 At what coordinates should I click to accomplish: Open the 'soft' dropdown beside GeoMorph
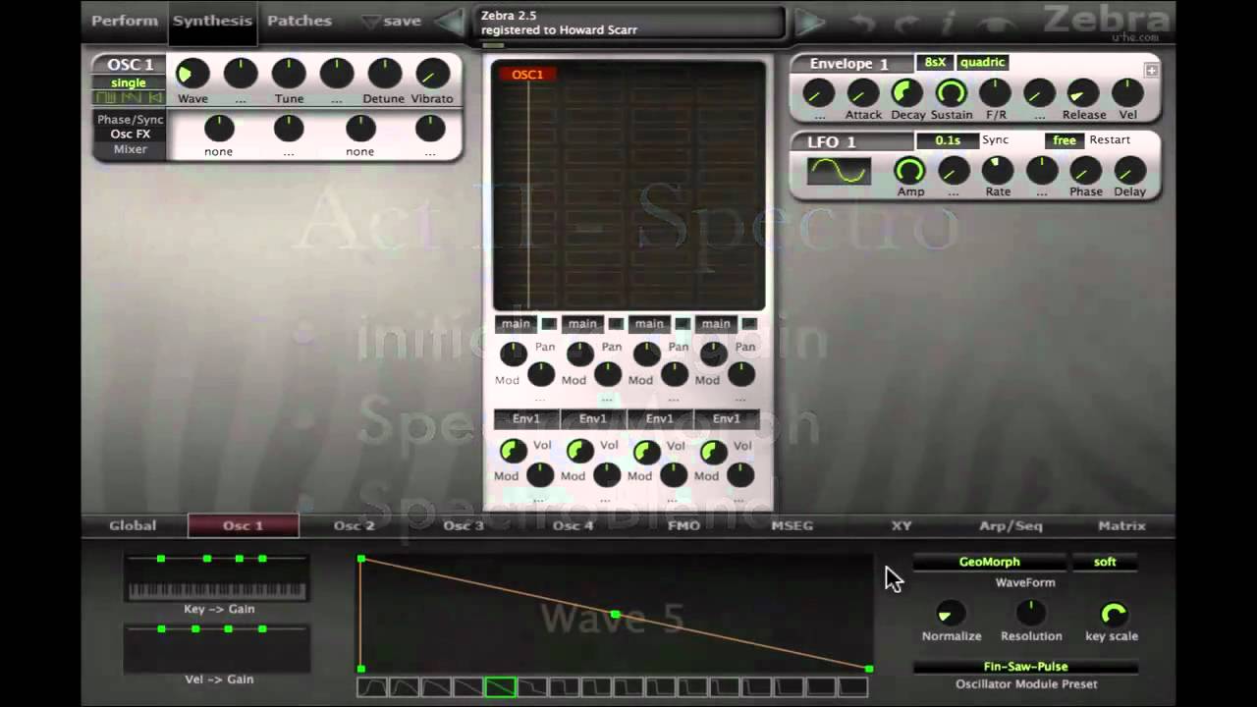(1105, 562)
